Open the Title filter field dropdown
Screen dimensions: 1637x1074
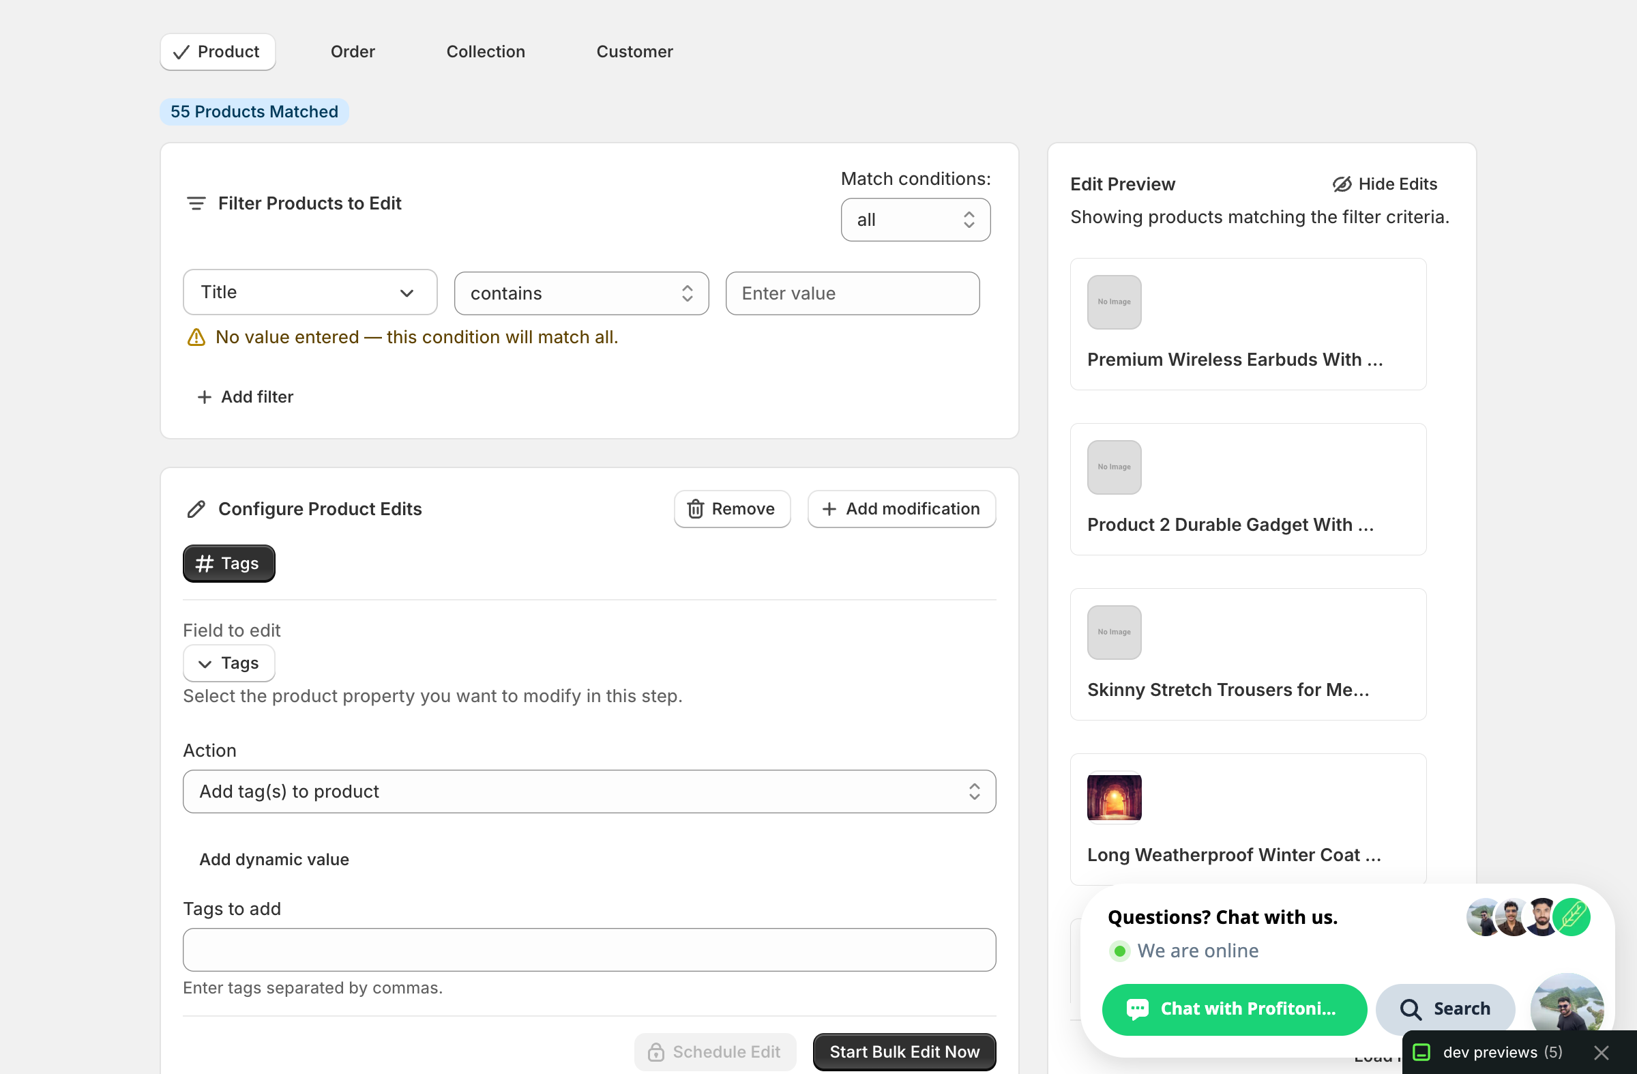click(310, 293)
